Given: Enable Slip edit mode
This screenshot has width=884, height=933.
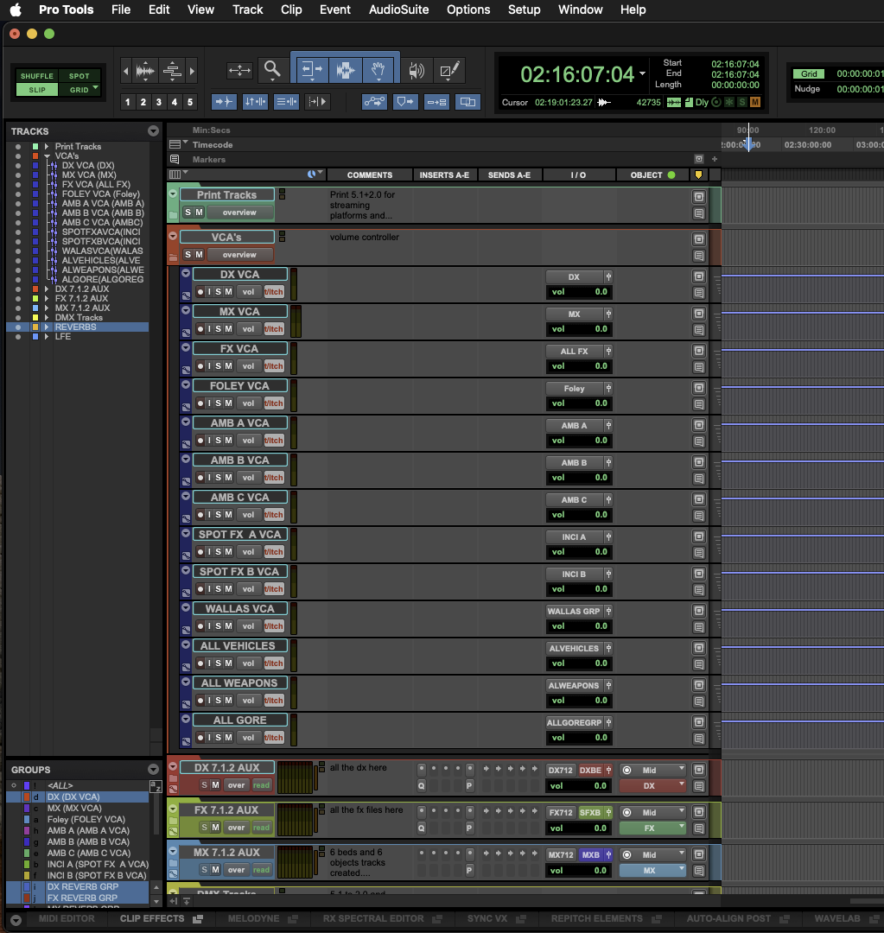Looking at the screenshot, I should (37, 89).
